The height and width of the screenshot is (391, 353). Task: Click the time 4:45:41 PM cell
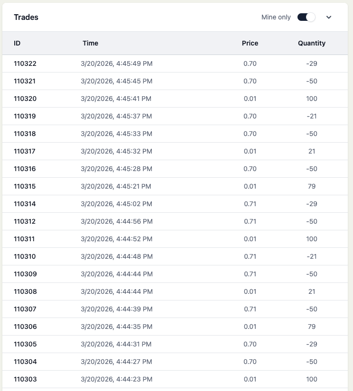pyautogui.click(x=116, y=99)
